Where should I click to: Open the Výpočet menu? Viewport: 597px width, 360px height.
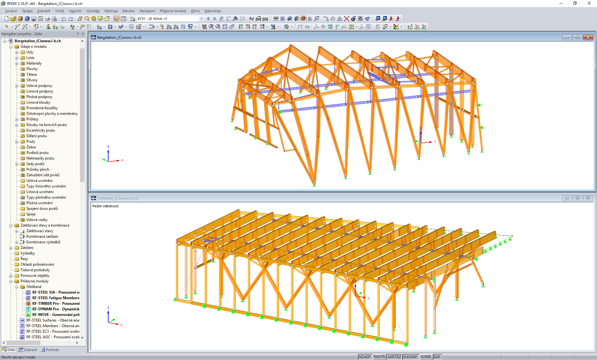pyautogui.click(x=75, y=11)
